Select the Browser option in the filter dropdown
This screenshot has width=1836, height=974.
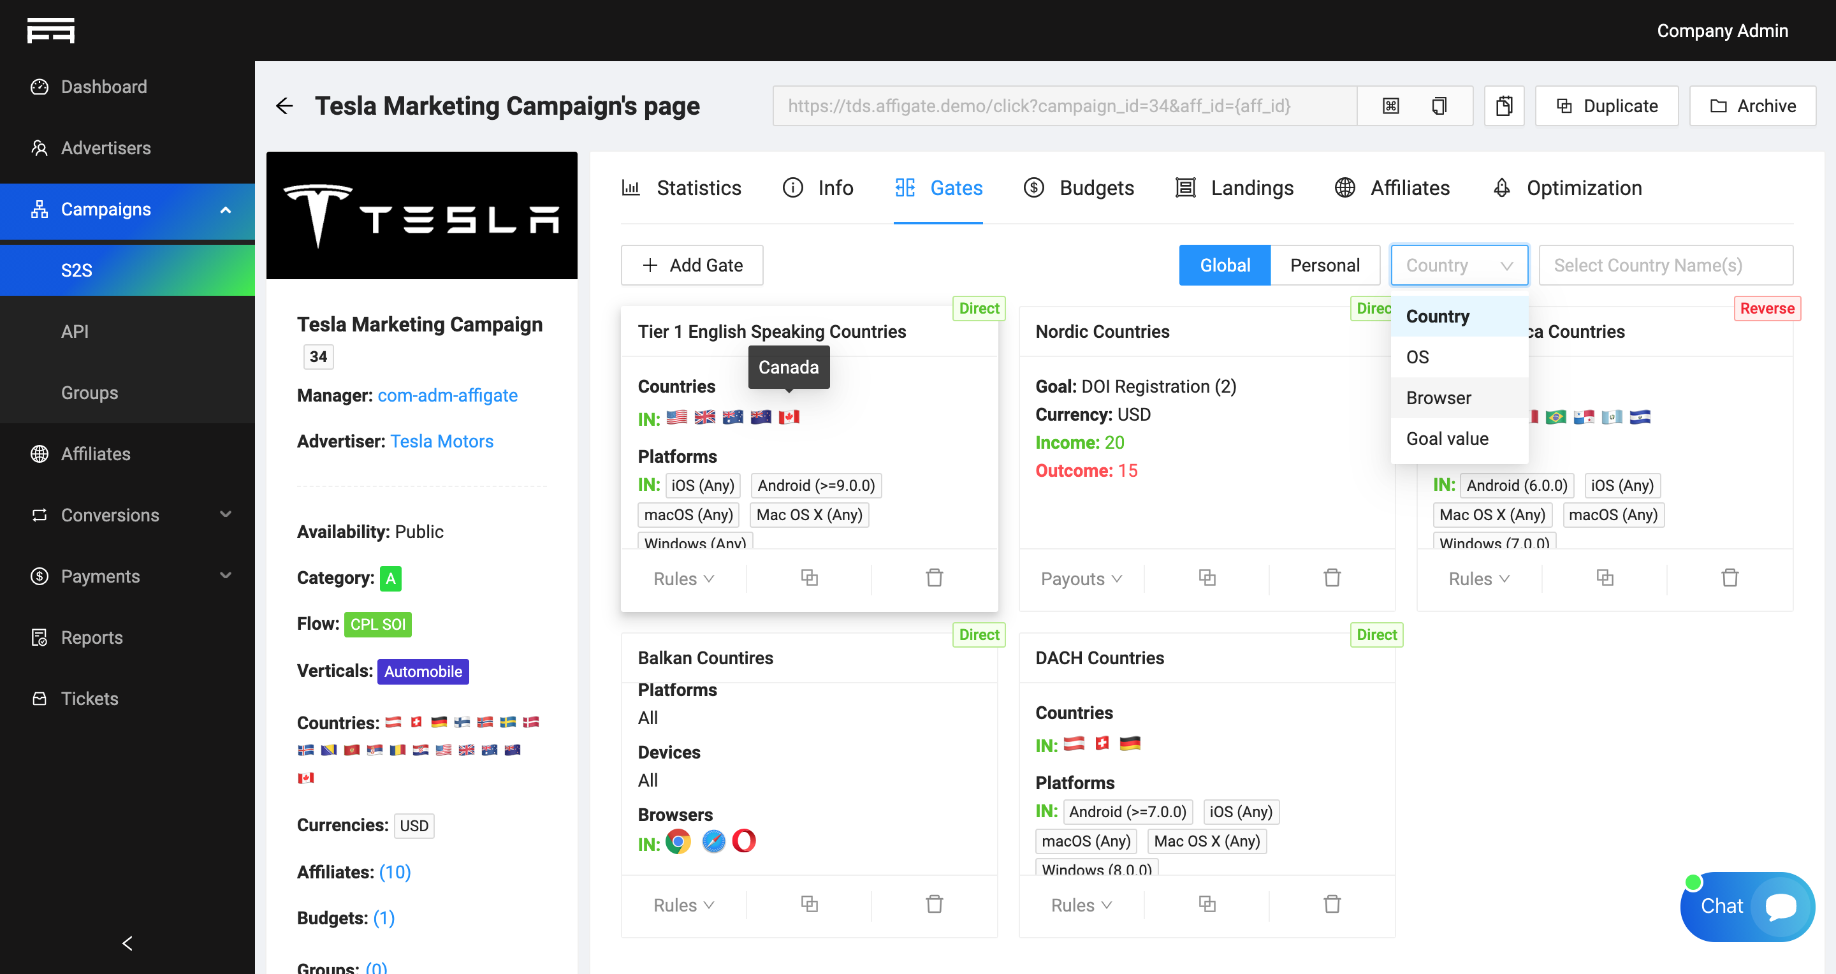[x=1438, y=398]
